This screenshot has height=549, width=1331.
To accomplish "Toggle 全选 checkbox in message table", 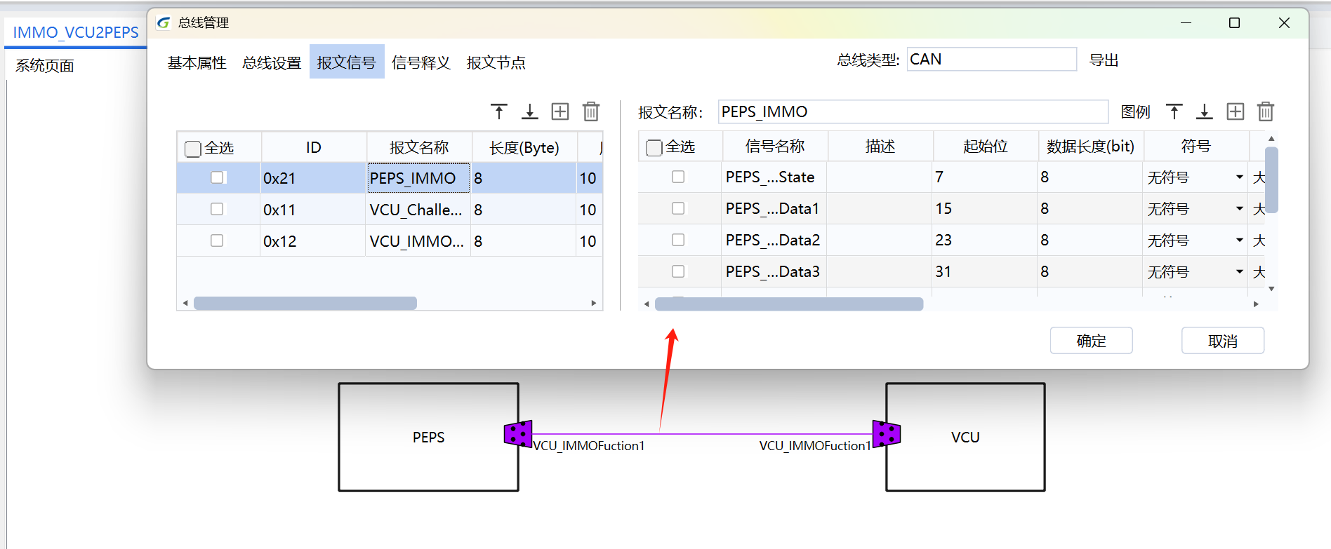I will tap(192, 149).
